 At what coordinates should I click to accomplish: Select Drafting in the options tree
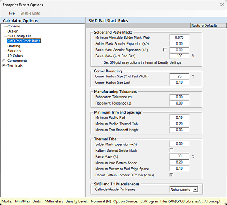14,46
